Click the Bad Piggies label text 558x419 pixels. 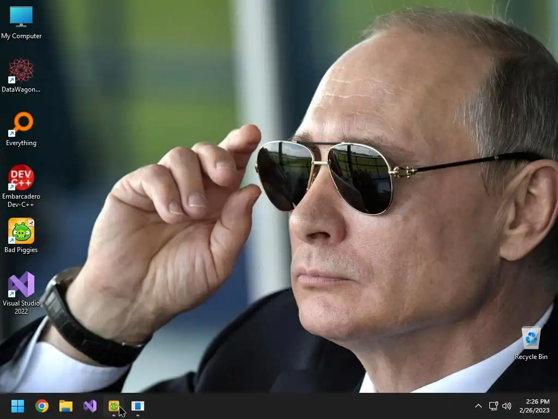click(21, 250)
